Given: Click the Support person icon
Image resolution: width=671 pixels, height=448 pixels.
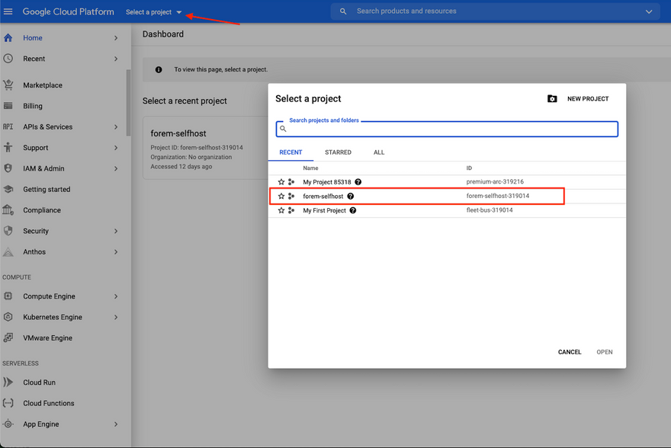Looking at the screenshot, I should [8, 148].
